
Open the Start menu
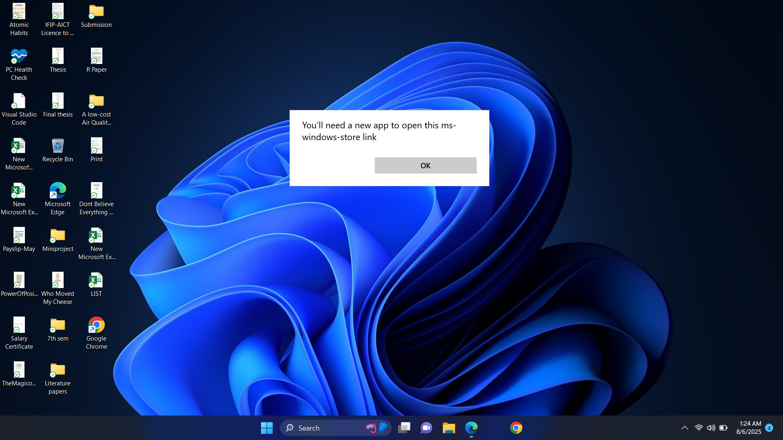[266, 428]
